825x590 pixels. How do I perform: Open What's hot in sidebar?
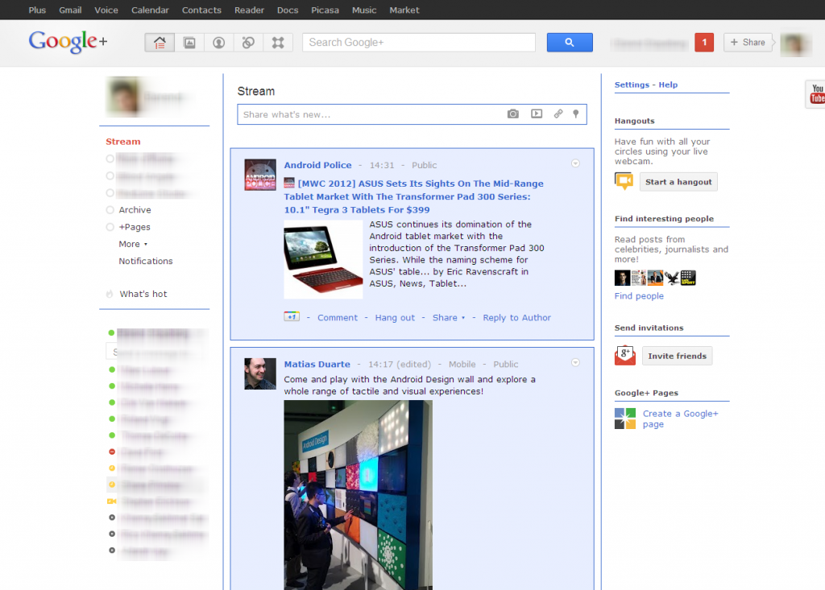point(143,294)
